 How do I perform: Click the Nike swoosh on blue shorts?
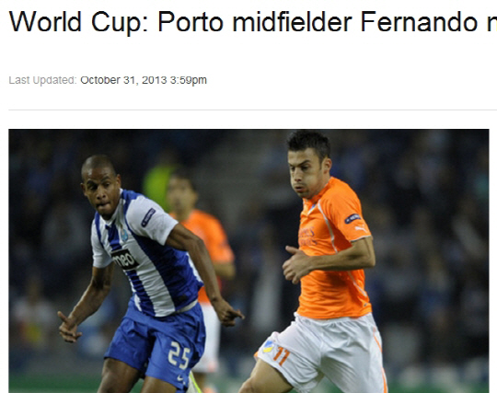(179, 378)
